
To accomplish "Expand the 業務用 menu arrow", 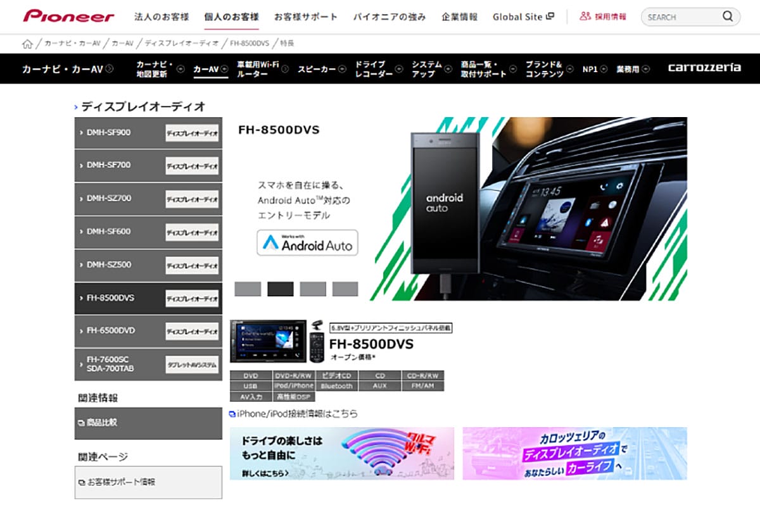I will [x=645, y=69].
